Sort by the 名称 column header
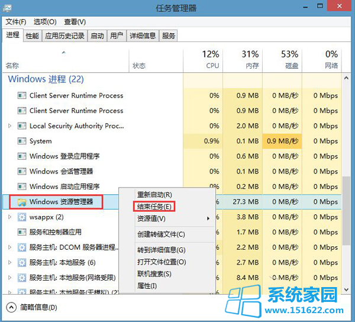Viewport: 355px width, 322px height. (66, 61)
